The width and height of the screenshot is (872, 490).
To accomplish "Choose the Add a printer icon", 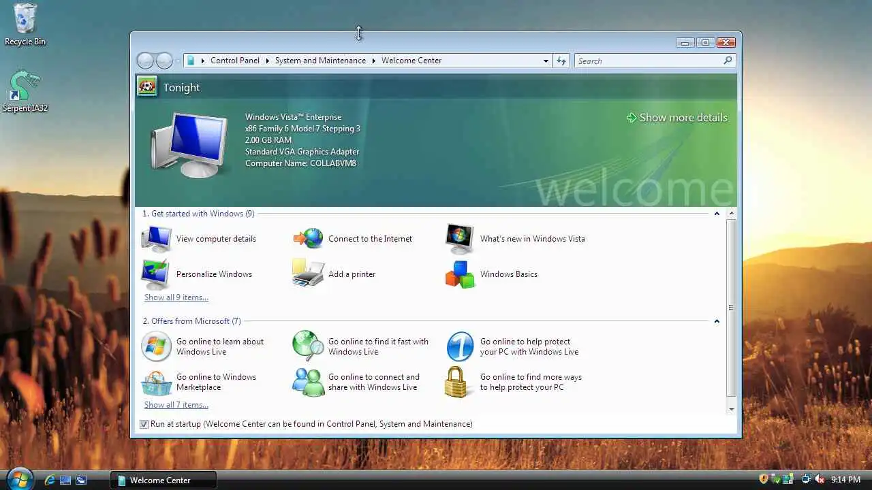I will [x=309, y=274].
